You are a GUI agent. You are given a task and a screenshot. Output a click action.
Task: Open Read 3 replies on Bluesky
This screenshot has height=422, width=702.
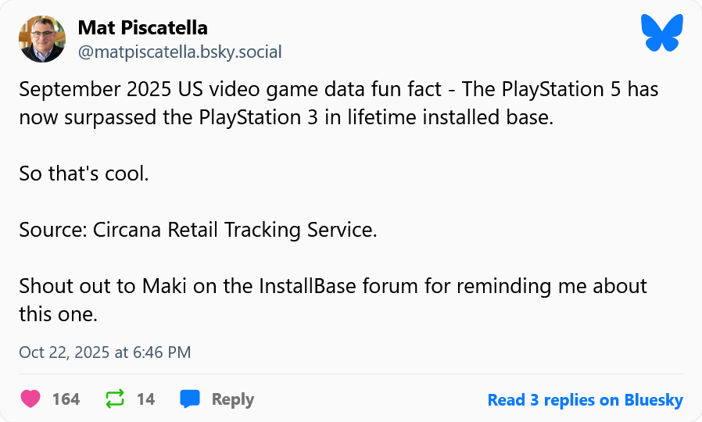[x=585, y=400]
